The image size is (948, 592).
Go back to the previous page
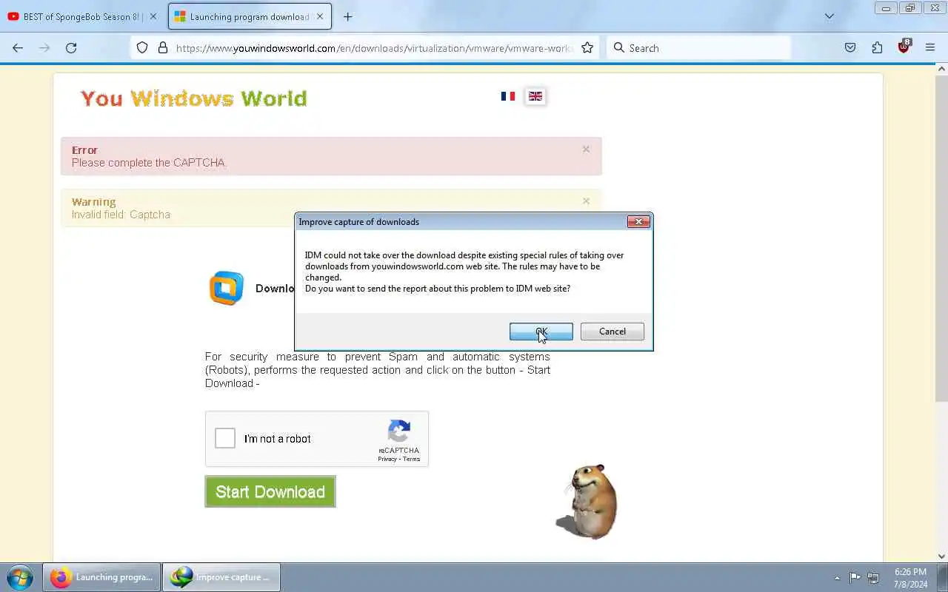point(18,47)
